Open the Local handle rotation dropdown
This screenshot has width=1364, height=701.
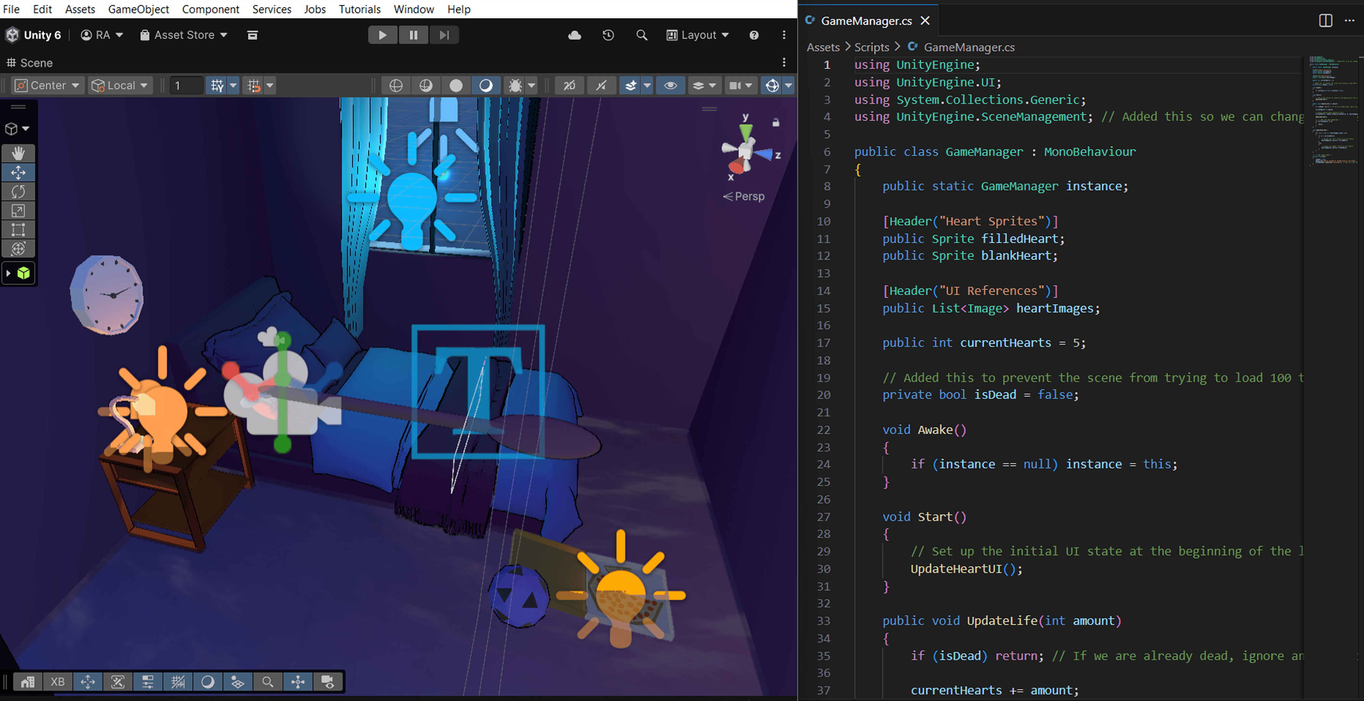pos(120,86)
